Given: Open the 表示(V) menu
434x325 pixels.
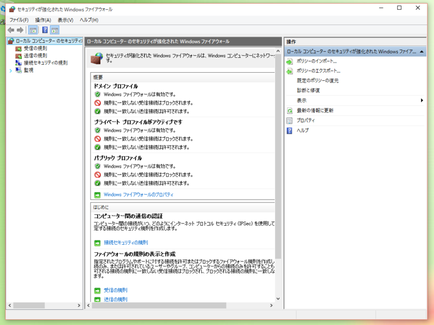Looking at the screenshot, I should tap(65, 20).
